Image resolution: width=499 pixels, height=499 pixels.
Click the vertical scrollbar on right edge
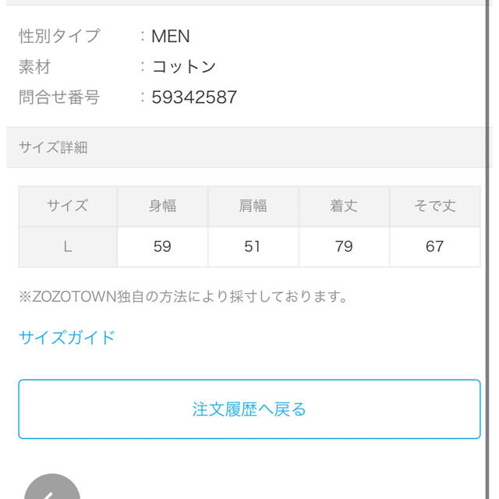(487, 249)
